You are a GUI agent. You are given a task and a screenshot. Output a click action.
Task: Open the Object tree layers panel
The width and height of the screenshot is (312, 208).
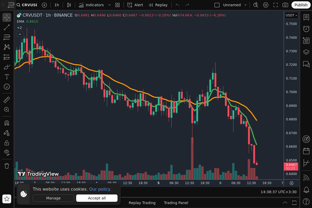306,52
